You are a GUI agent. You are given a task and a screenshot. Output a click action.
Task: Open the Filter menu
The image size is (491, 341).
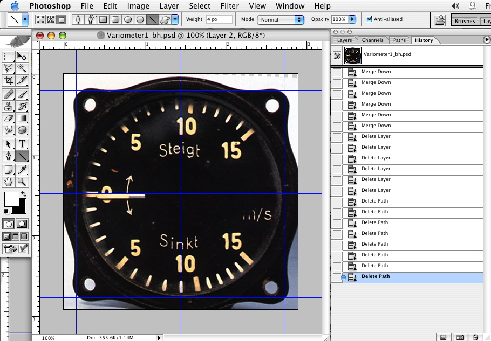point(230,6)
